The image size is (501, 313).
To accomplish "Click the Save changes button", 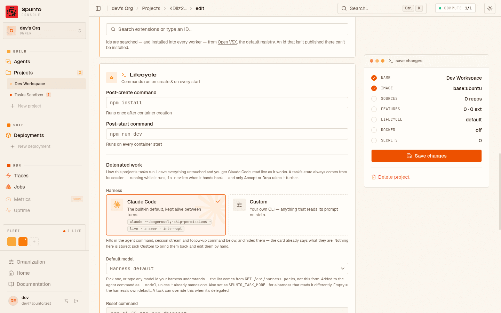I will 427,156.
